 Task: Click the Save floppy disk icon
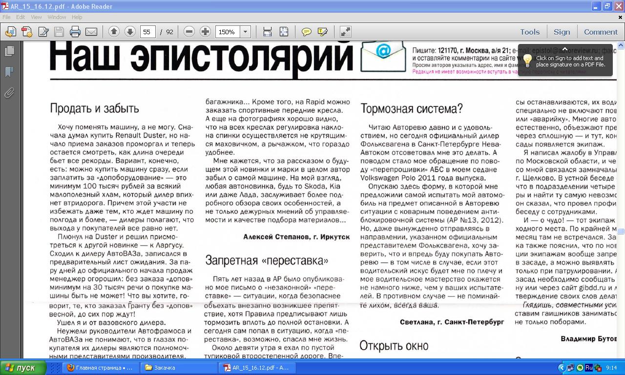59,32
